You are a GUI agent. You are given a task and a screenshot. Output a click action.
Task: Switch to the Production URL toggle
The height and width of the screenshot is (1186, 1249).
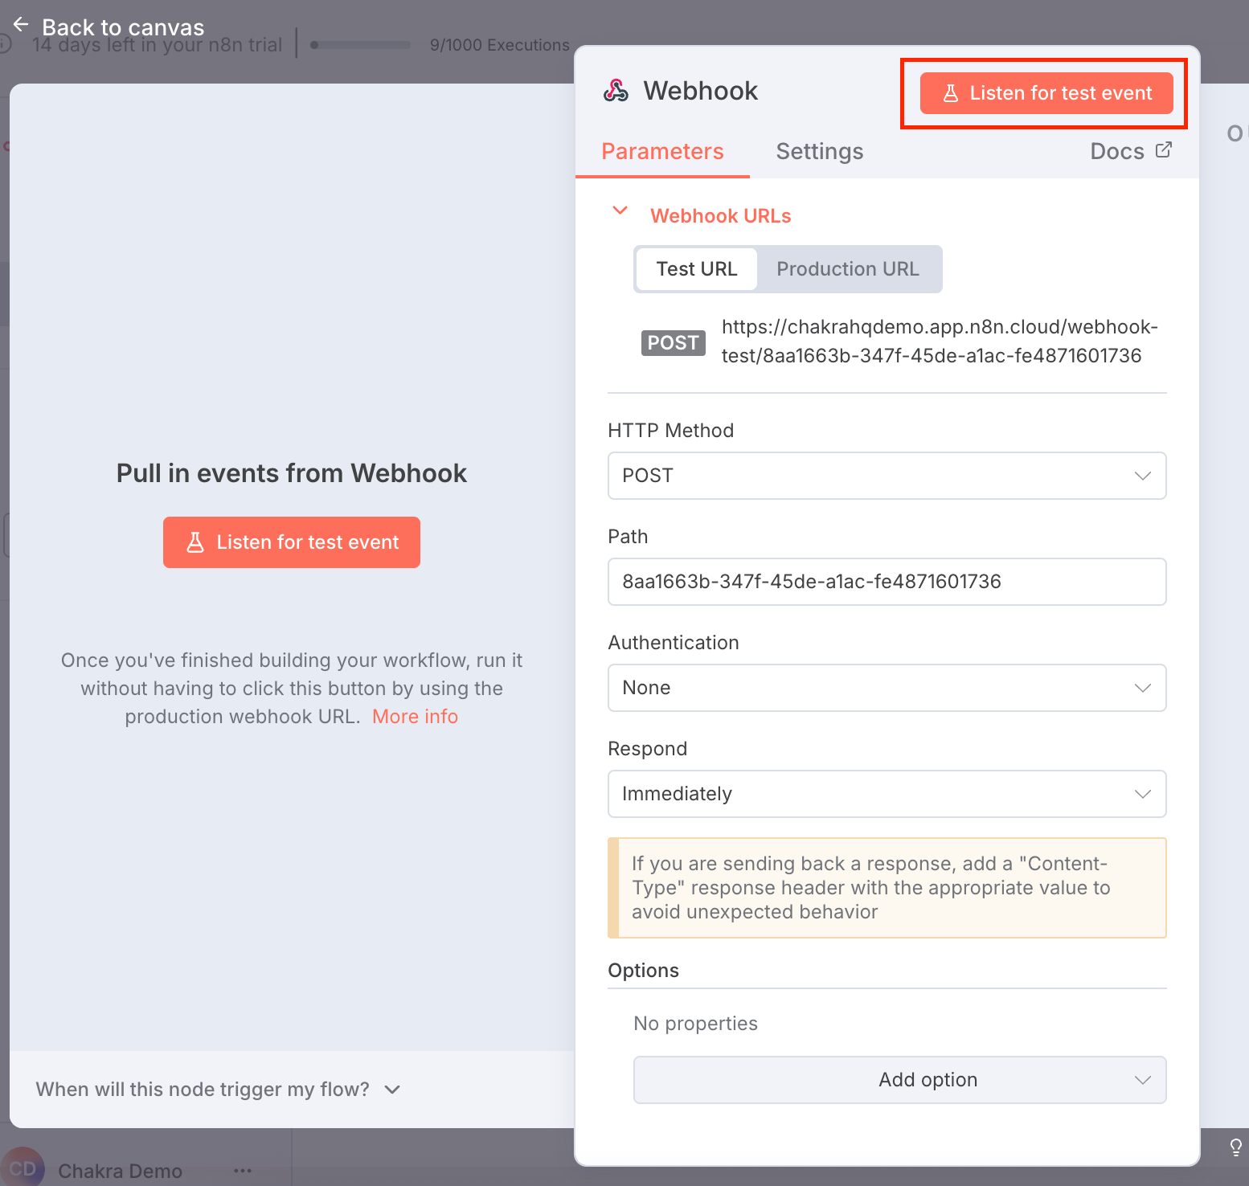pos(847,269)
